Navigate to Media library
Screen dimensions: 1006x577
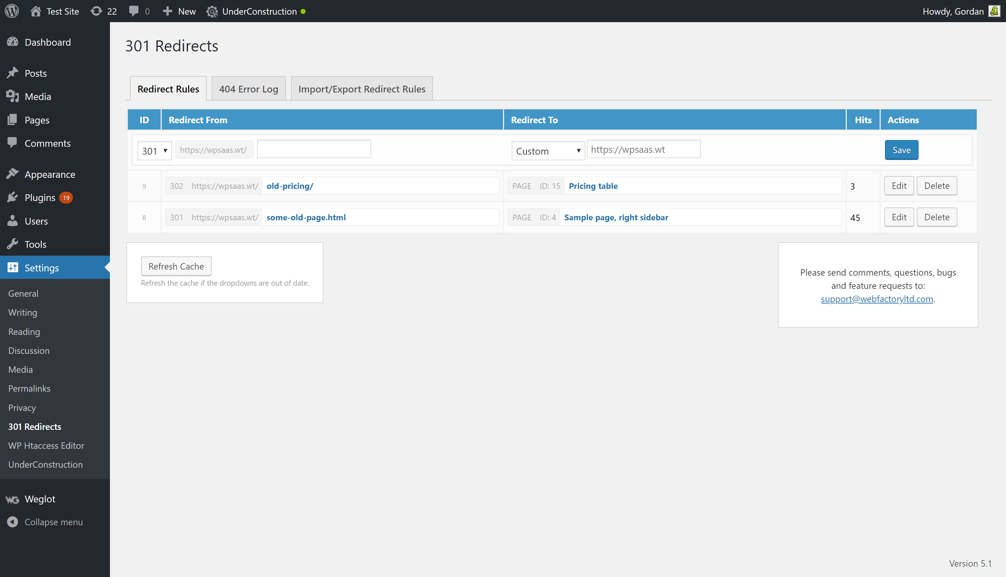pos(38,96)
